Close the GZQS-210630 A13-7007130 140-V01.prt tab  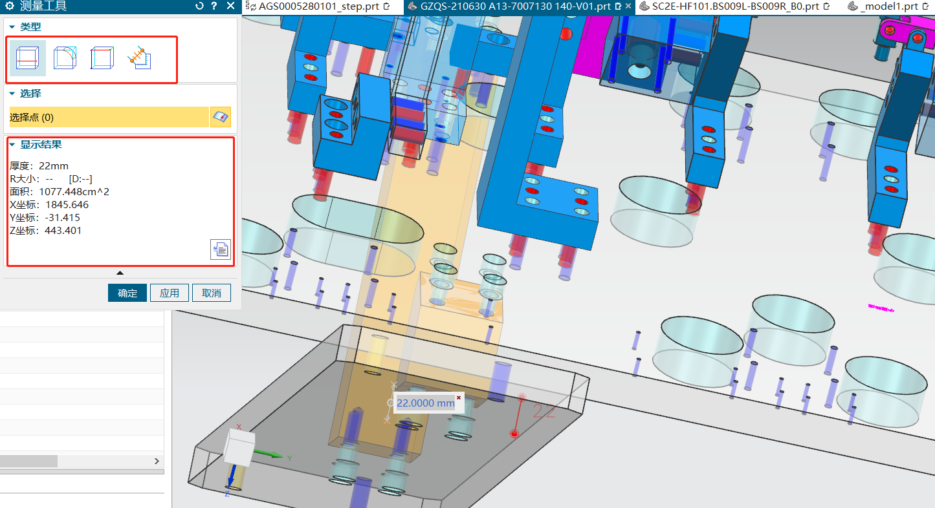pos(628,6)
